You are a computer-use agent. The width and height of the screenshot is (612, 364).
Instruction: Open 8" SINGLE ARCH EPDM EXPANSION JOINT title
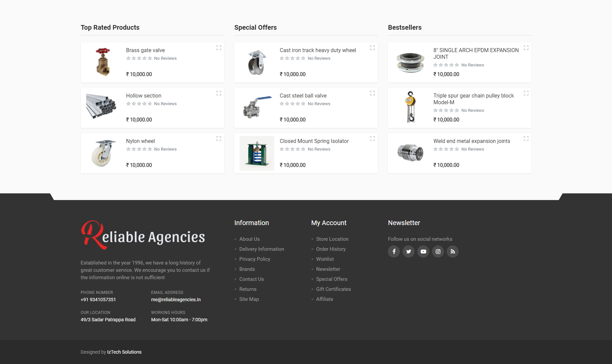(476, 53)
